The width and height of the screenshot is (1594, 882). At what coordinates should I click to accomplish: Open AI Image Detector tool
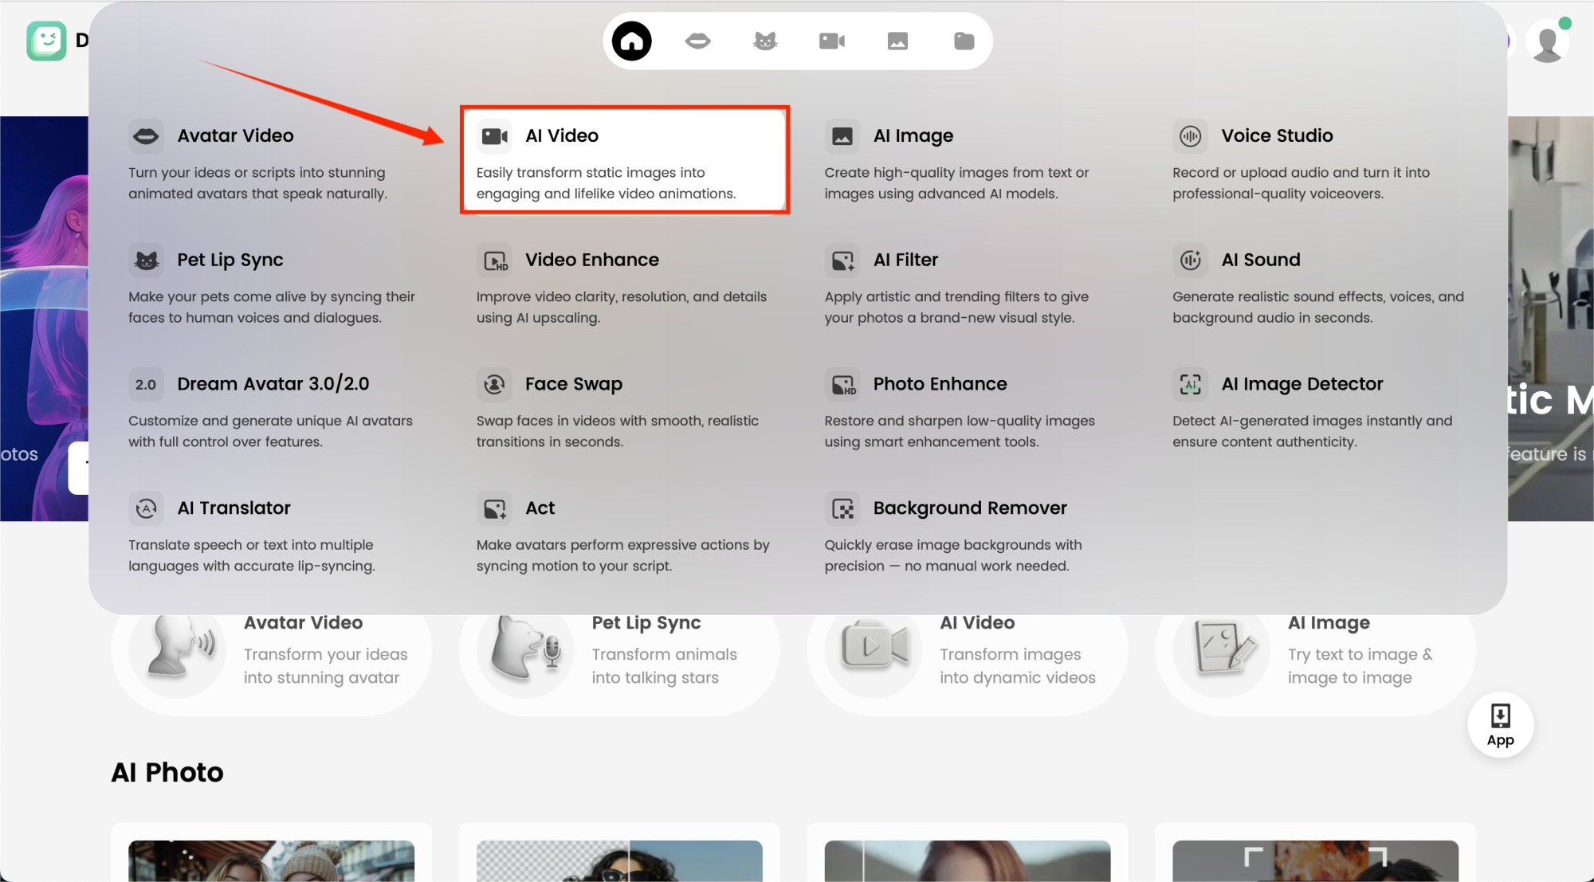1302,384
